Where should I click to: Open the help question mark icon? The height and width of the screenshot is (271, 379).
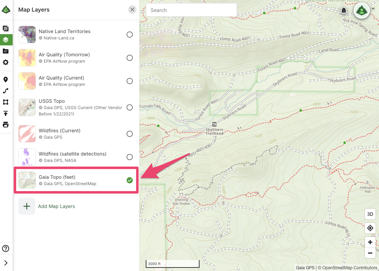coord(6,248)
